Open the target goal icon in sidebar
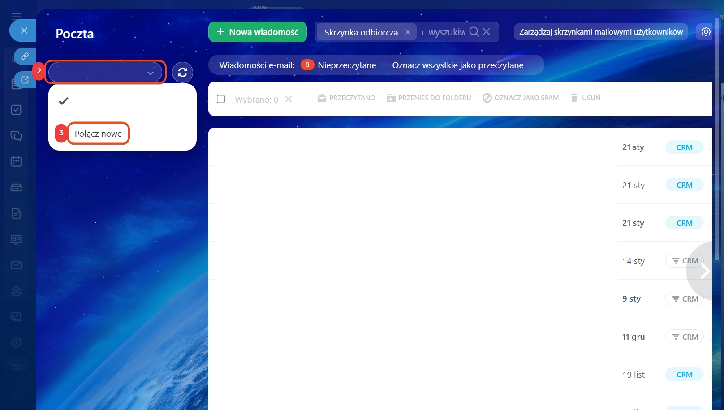This screenshot has width=724, height=410. (x=16, y=343)
